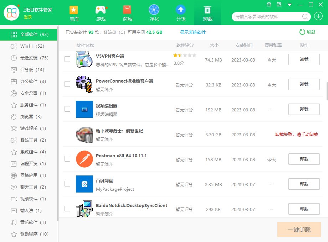
Task: Click the 登录 login link
Action: pyautogui.click(x=28, y=17)
